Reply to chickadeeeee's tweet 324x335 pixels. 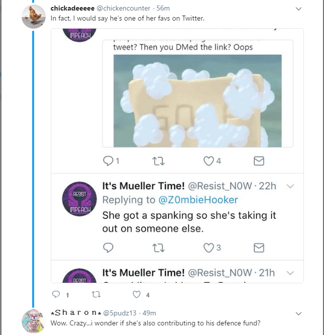56,295
